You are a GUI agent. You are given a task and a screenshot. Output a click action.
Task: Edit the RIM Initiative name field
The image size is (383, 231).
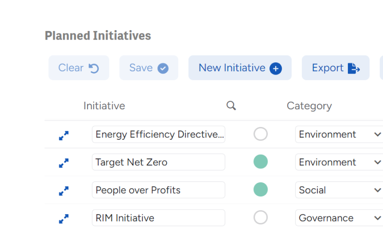tap(158, 218)
